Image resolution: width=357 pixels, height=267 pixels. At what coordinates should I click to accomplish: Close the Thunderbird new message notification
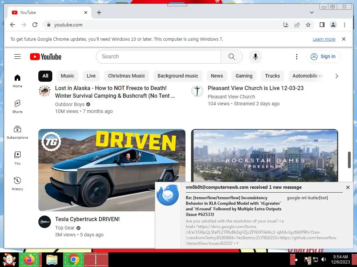tap(348, 187)
